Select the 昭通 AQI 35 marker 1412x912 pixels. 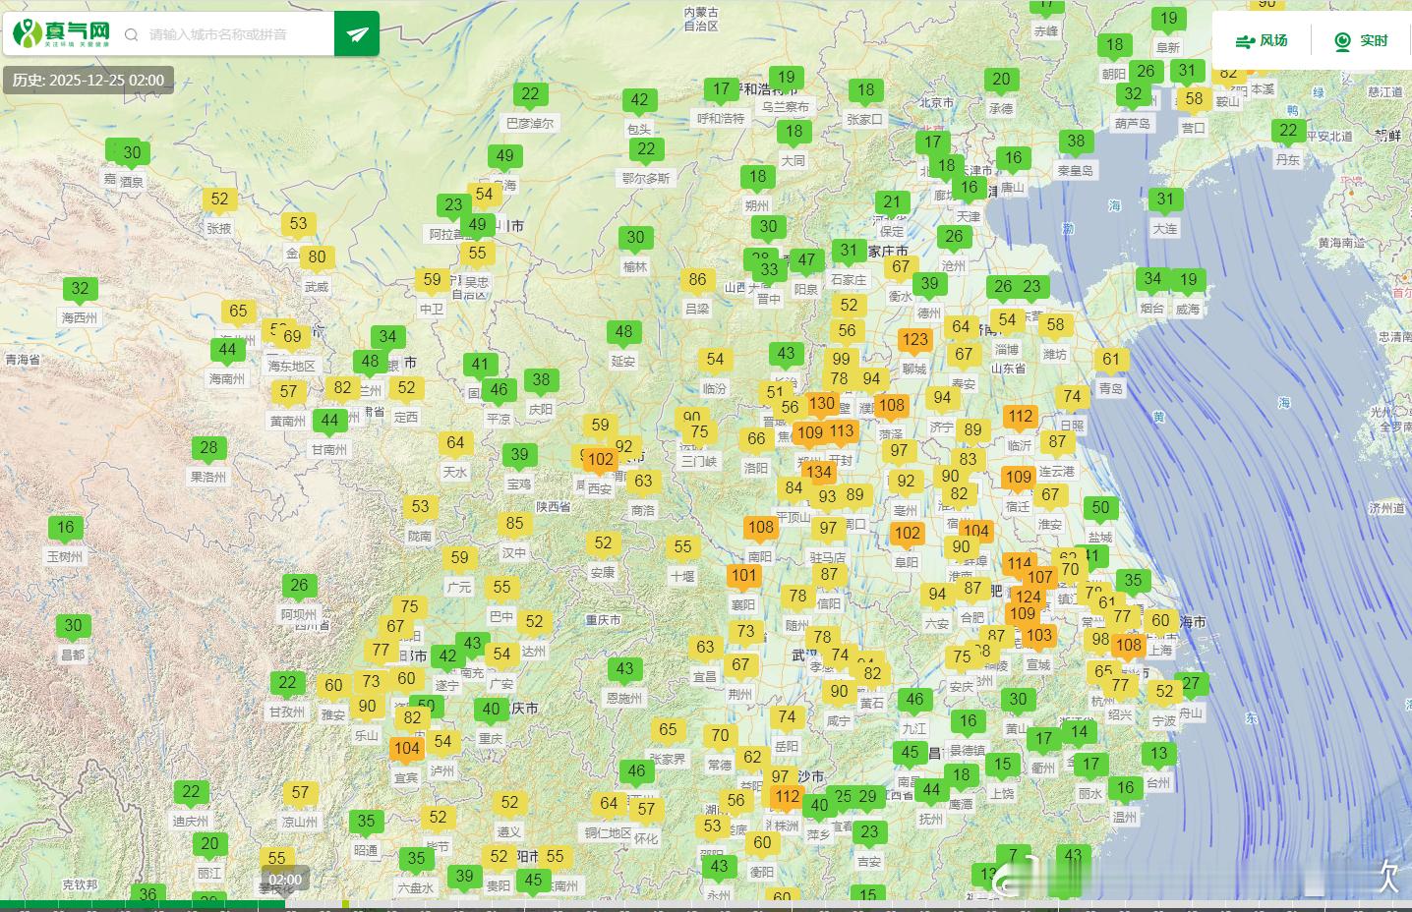(366, 823)
